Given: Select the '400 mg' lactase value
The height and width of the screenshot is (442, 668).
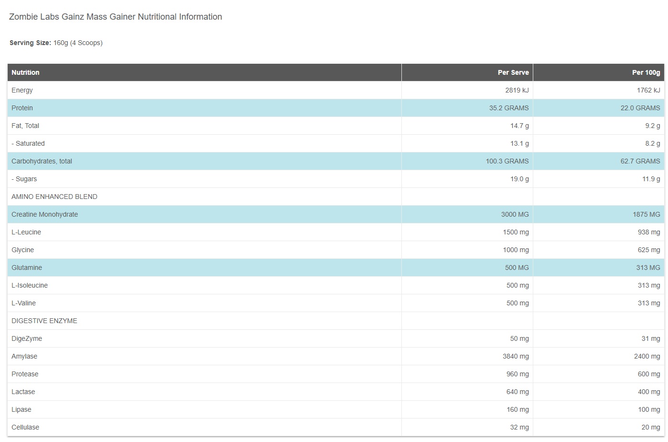Looking at the screenshot, I should pyautogui.click(x=649, y=392).
